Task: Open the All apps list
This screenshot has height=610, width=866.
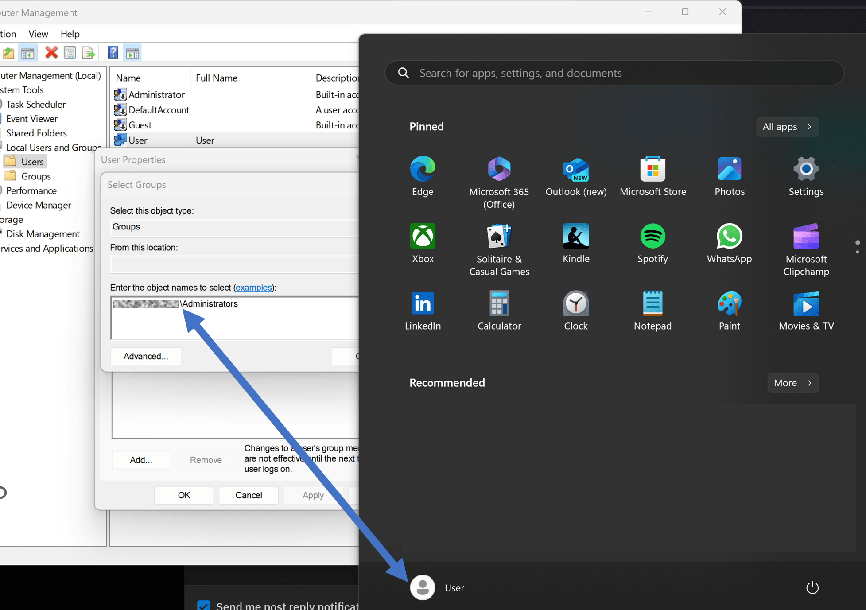Action: [787, 127]
